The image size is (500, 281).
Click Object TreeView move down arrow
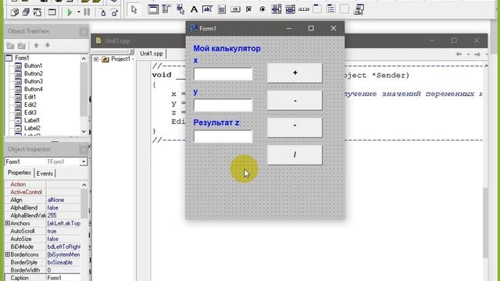coord(47,45)
